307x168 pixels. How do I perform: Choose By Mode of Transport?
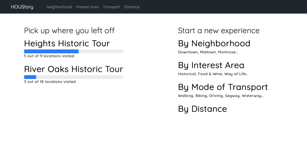tap(223, 87)
